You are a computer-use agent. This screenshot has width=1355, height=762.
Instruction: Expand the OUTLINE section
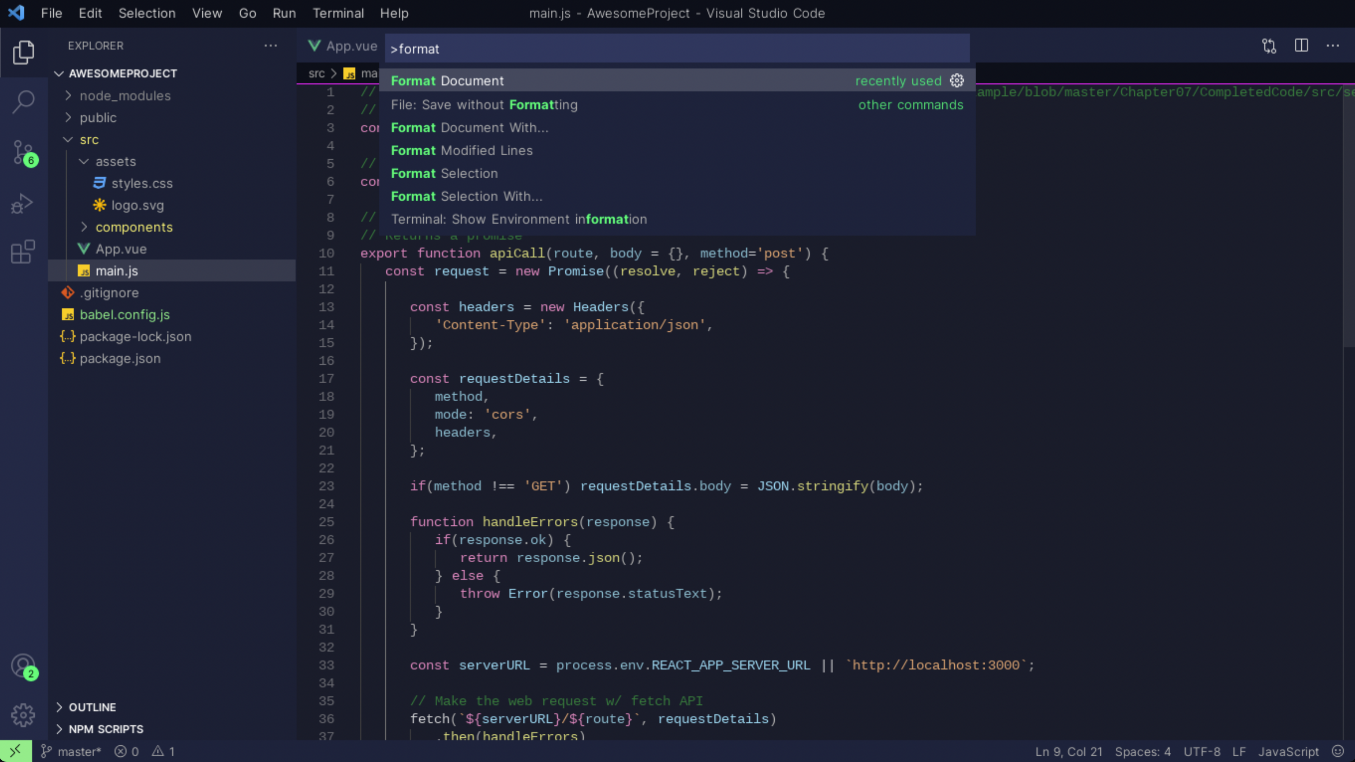click(x=92, y=707)
